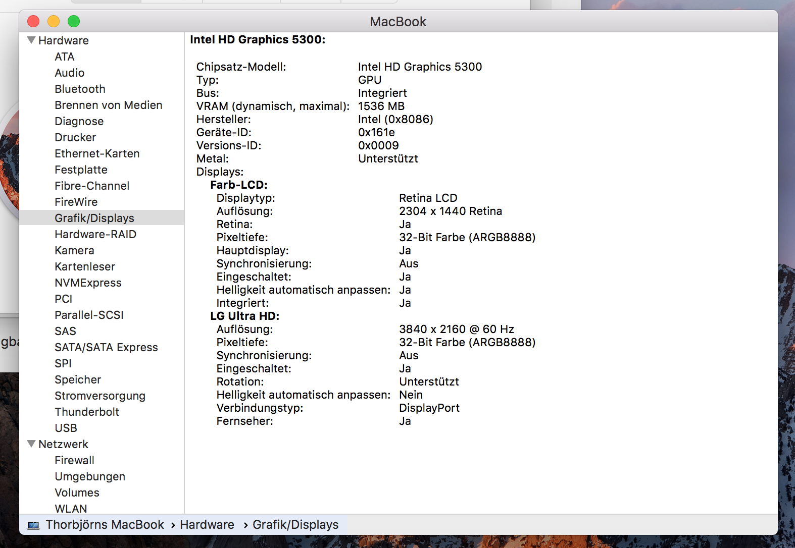The image size is (795, 548).
Task: Select Drucker in the hardware list
Action: point(75,137)
